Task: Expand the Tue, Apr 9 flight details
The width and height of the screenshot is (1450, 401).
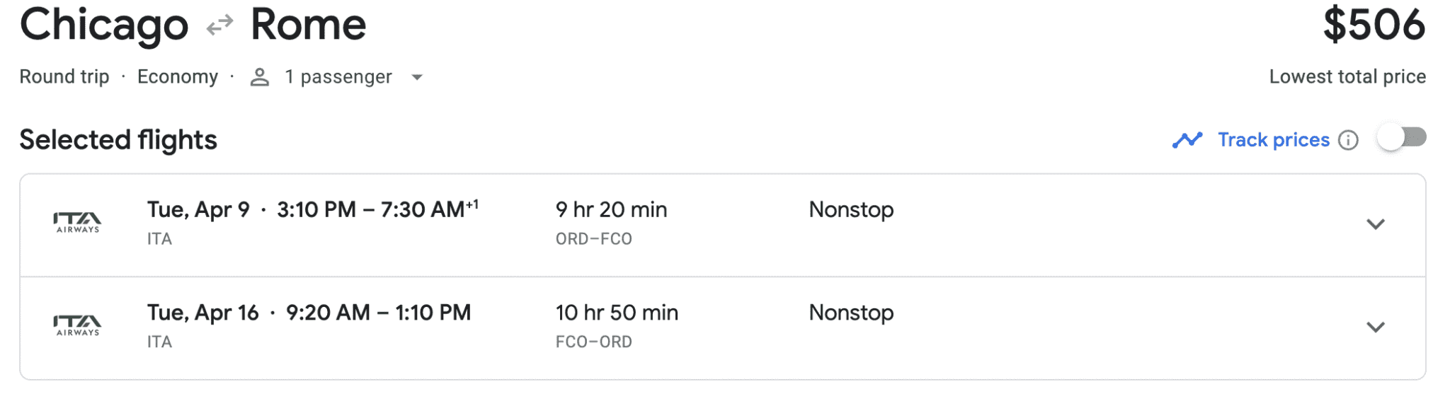Action: pos(1375,224)
